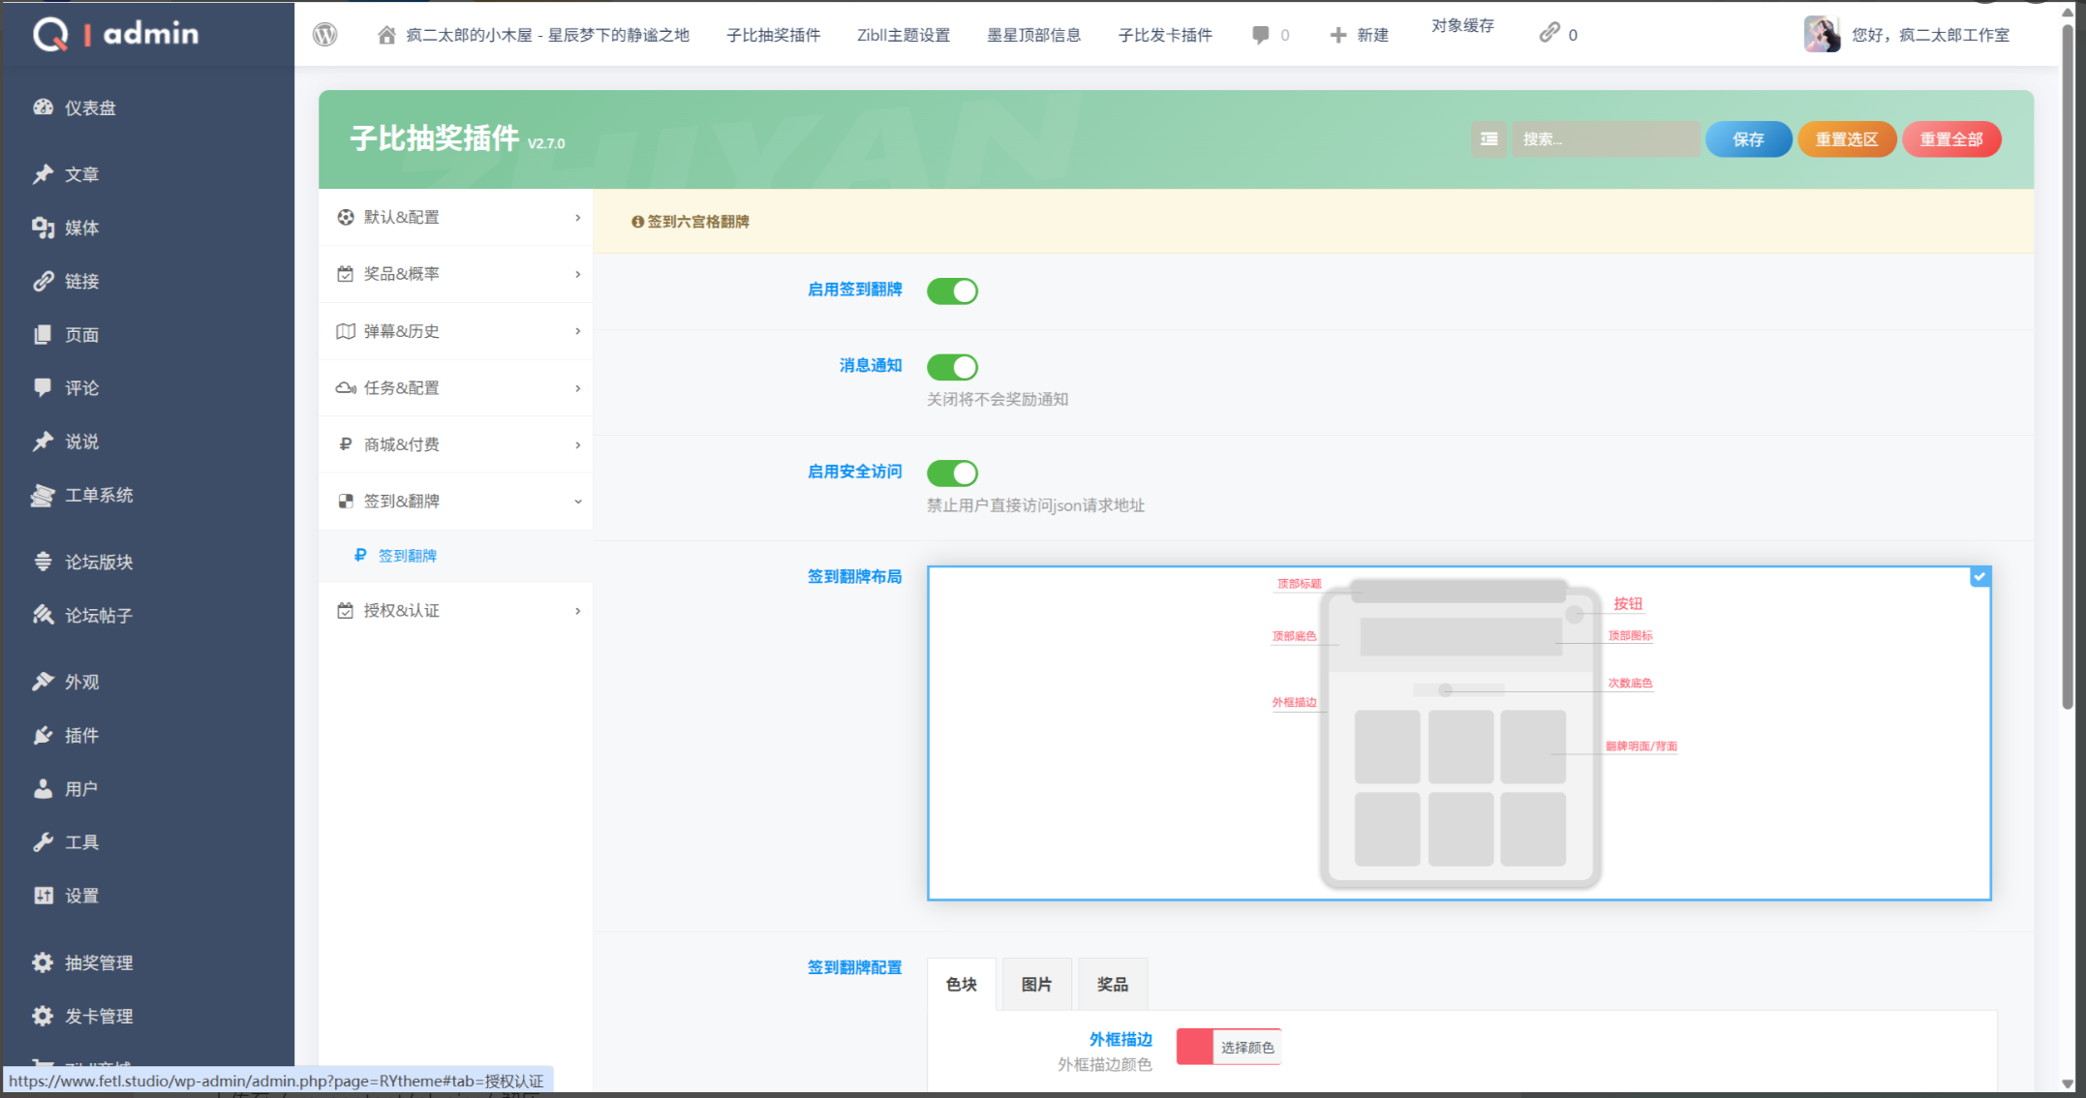
Task: Click the 论坛版块 icon
Action: [x=44, y=562]
